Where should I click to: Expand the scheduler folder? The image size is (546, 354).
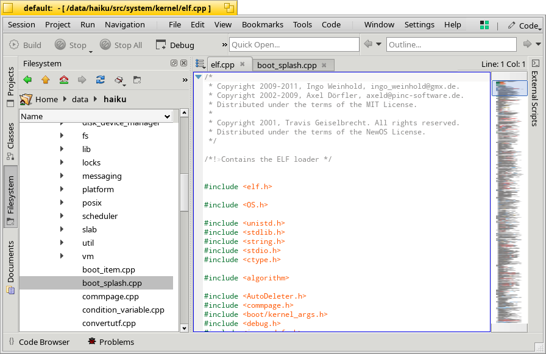[x=62, y=215]
